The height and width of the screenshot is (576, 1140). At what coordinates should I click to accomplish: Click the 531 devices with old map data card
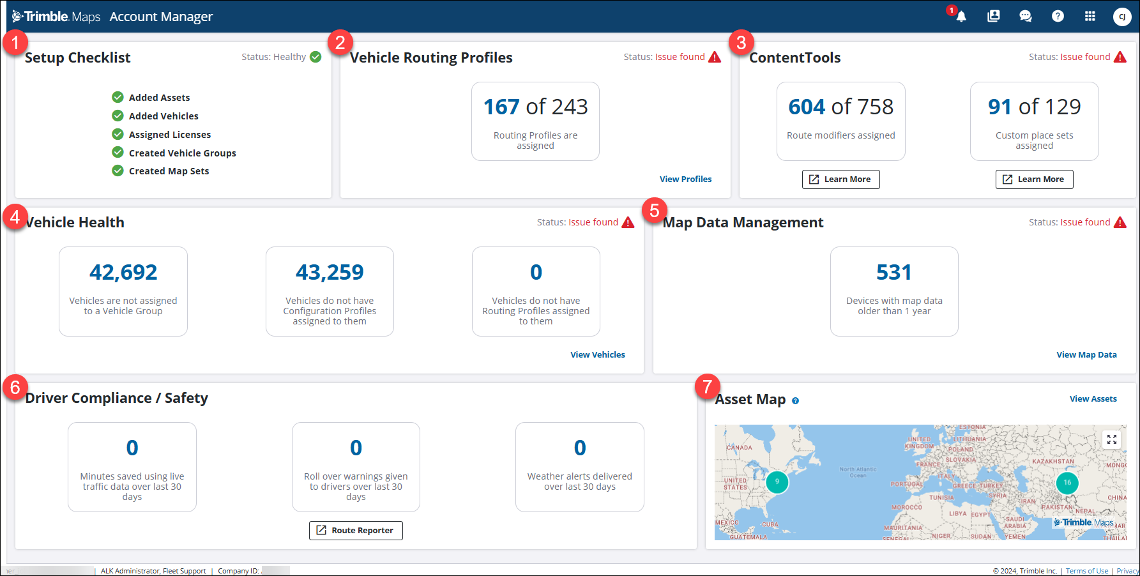click(x=893, y=291)
